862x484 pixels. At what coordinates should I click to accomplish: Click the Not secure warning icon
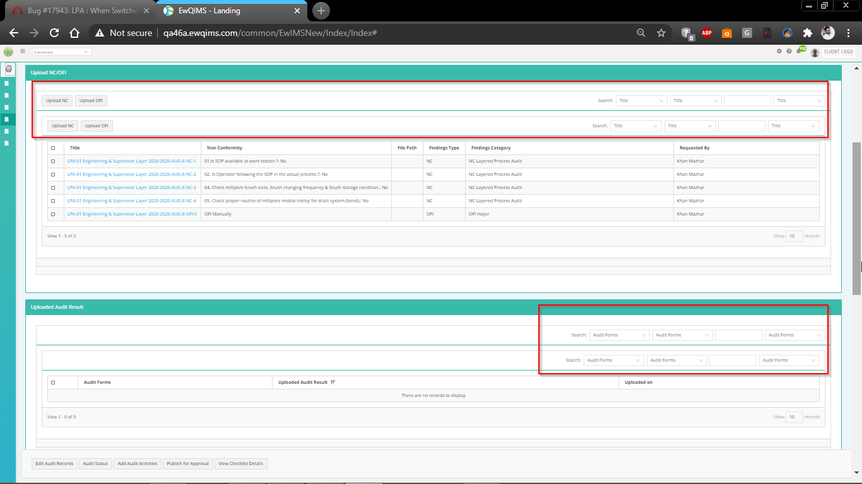pos(100,33)
